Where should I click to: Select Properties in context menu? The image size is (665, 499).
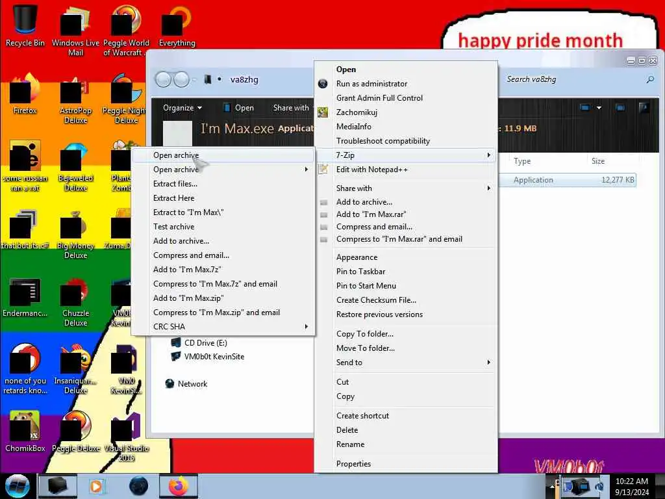(353, 464)
